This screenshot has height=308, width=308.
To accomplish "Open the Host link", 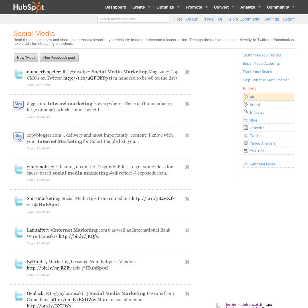I will pyautogui.click(x=178, y=19).
